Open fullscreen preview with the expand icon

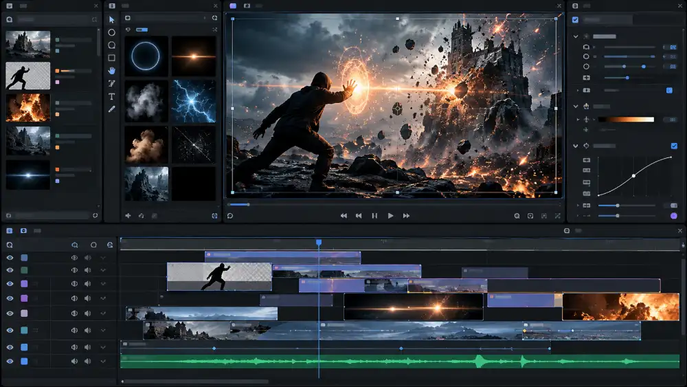[x=557, y=216]
